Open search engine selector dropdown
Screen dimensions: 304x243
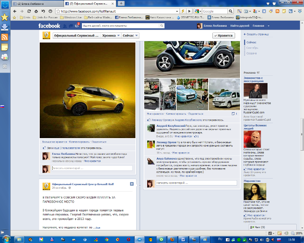[198, 11]
